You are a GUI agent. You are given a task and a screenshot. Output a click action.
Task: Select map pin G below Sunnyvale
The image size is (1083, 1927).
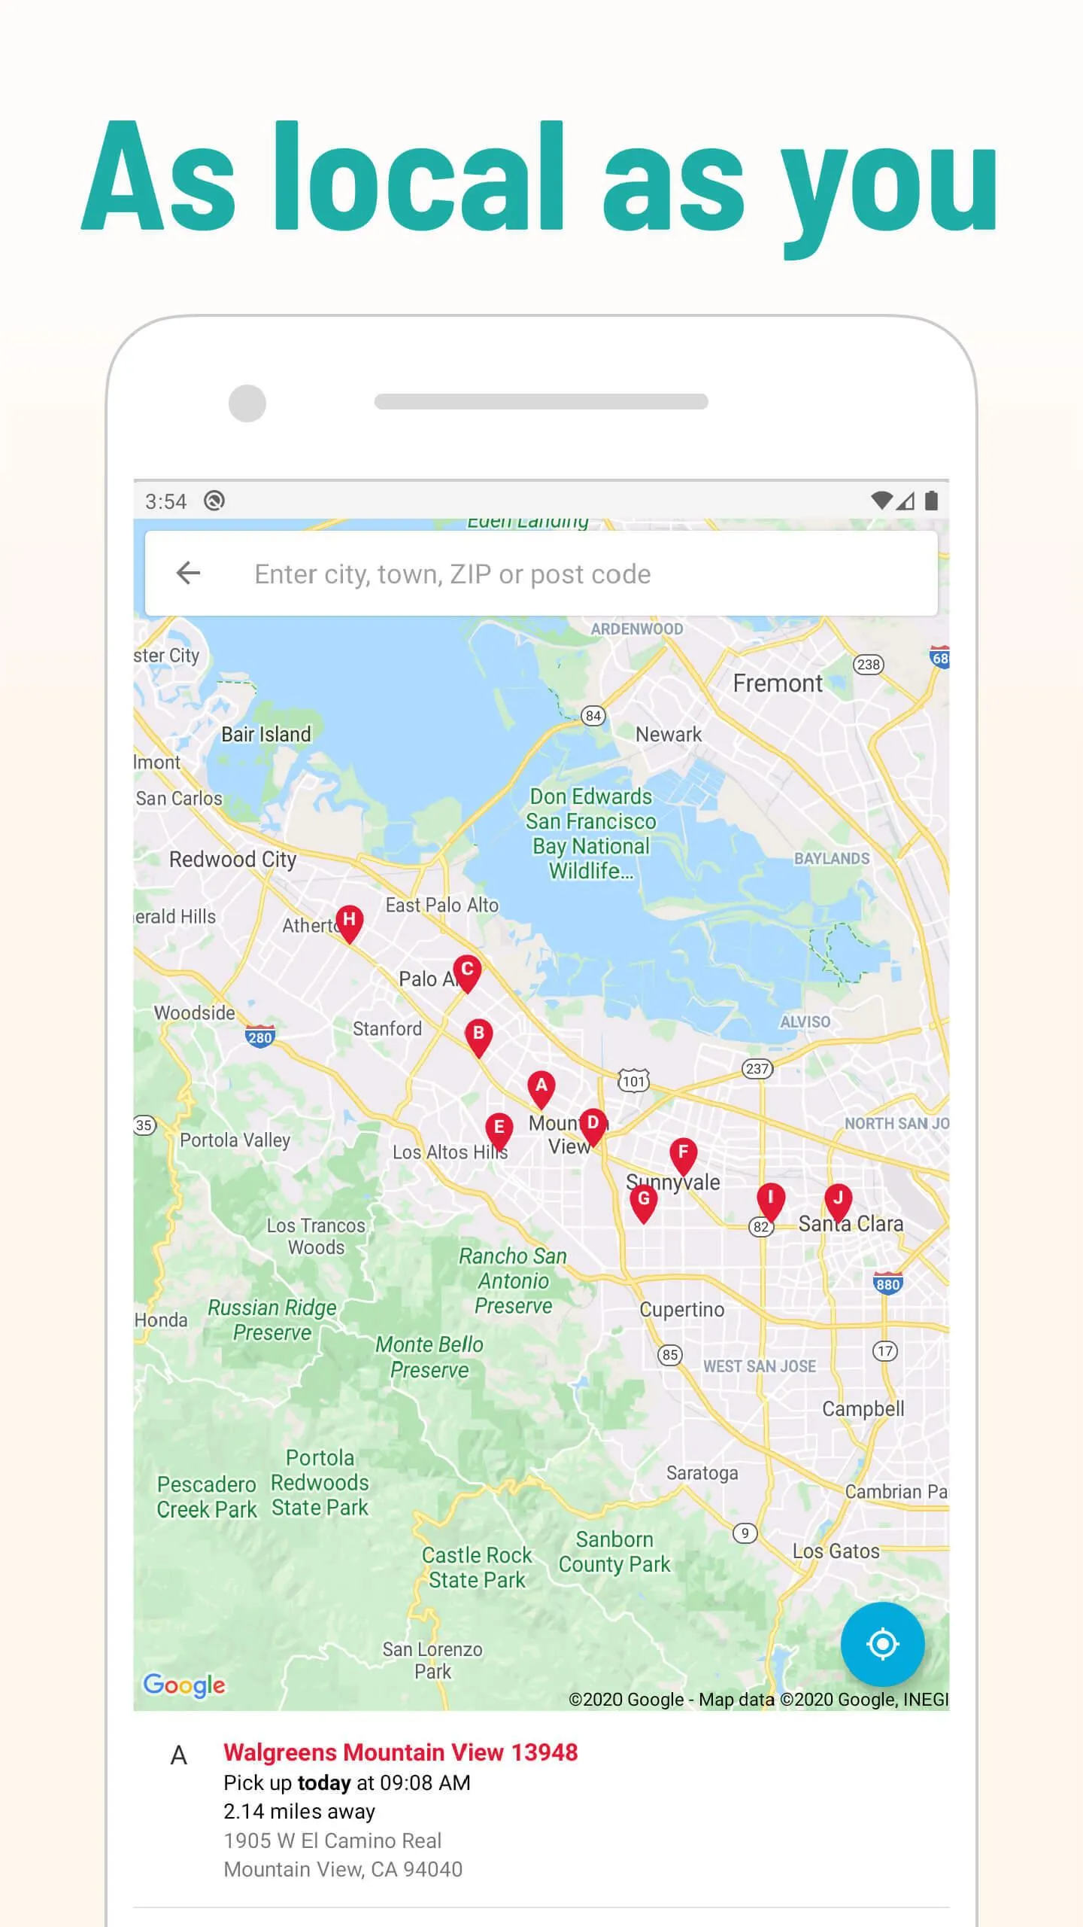(x=643, y=1203)
